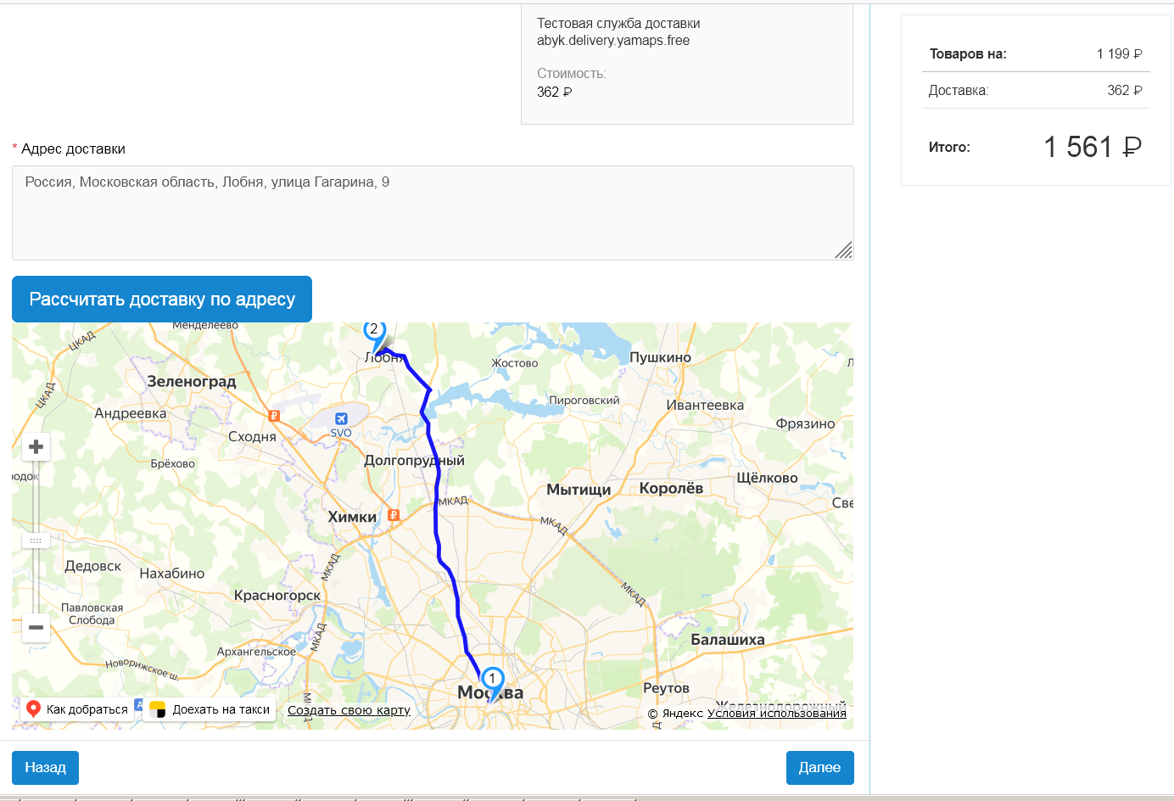Screen dimensions: 1174x801
Task: Click the map zoom in plus button
Action: pyautogui.click(x=36, y=446)
